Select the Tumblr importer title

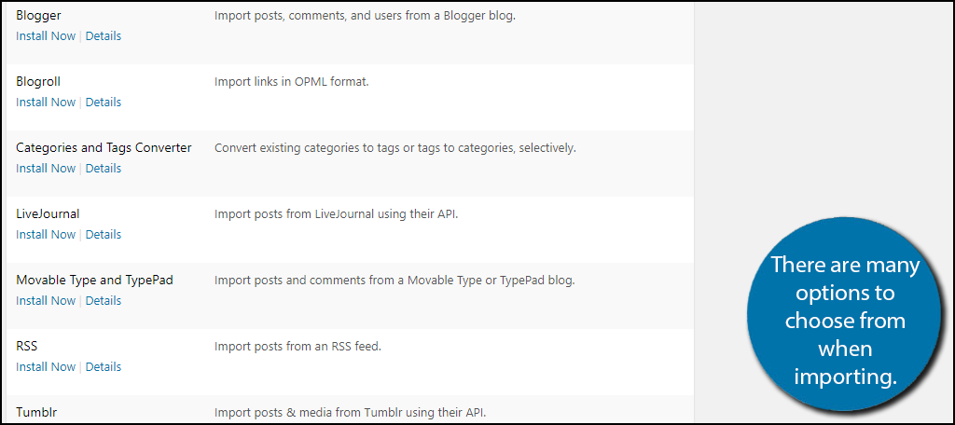tap(36, 413)
